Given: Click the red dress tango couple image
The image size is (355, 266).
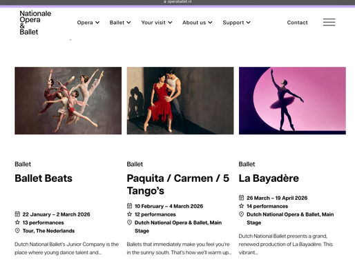Looking at the screenshot, I should (x=180, y=101).
